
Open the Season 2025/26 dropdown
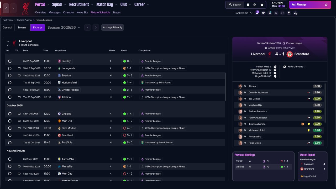click(64, 28)
